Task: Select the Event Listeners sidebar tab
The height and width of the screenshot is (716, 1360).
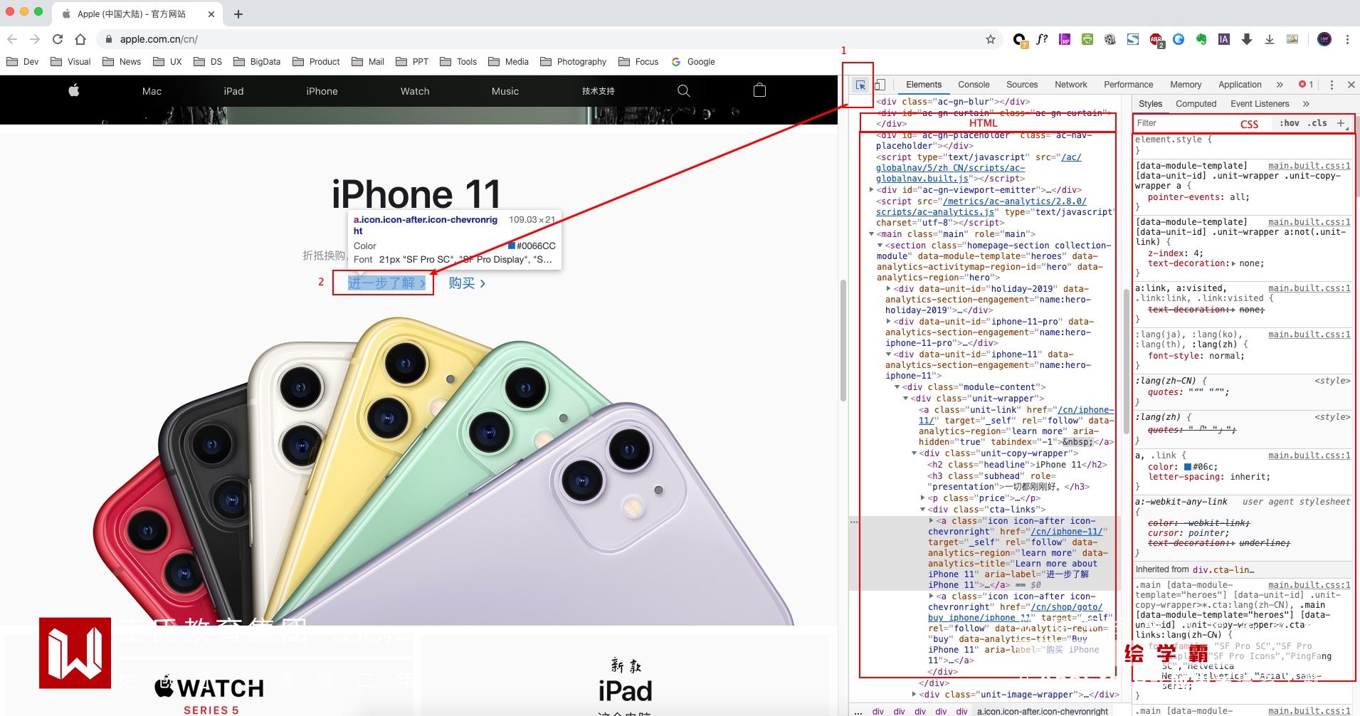Action: click(1260, 104)
